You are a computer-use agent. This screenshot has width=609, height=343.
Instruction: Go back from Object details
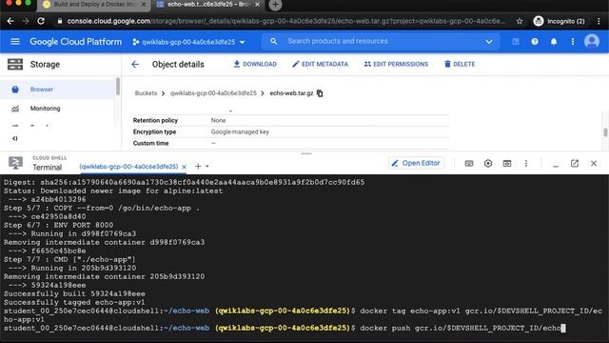pyautogui.click(x=135, y=64)
